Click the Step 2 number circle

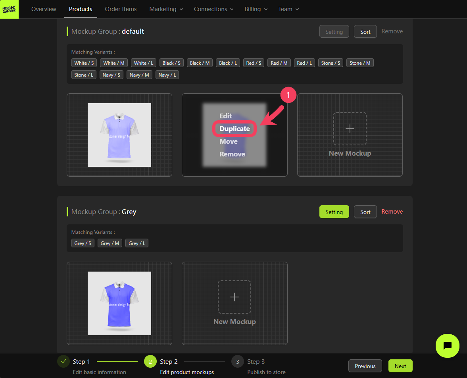click(x=150, y=361)
